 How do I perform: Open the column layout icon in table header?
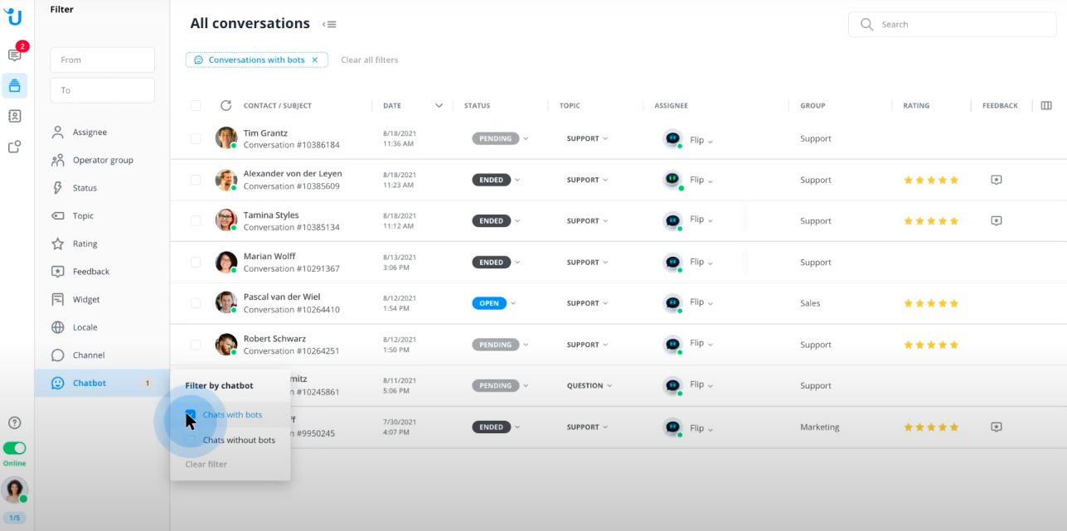click(x=1045, y=105)
